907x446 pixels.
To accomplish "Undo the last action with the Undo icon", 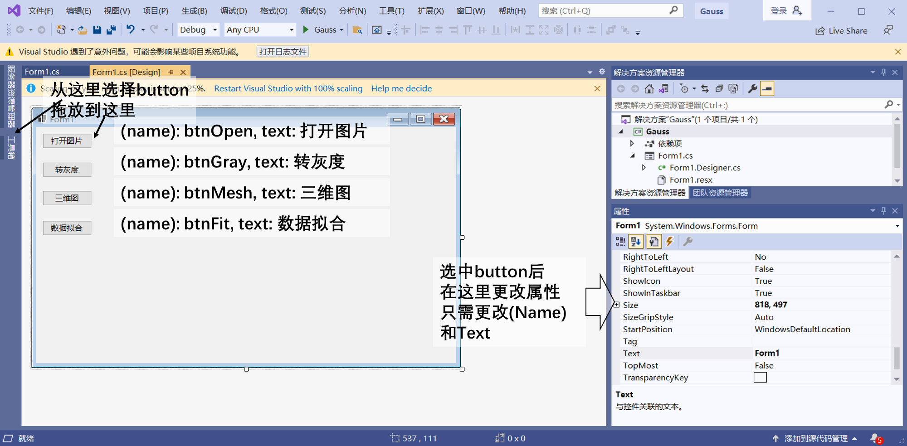I will [x=131, y=29].
